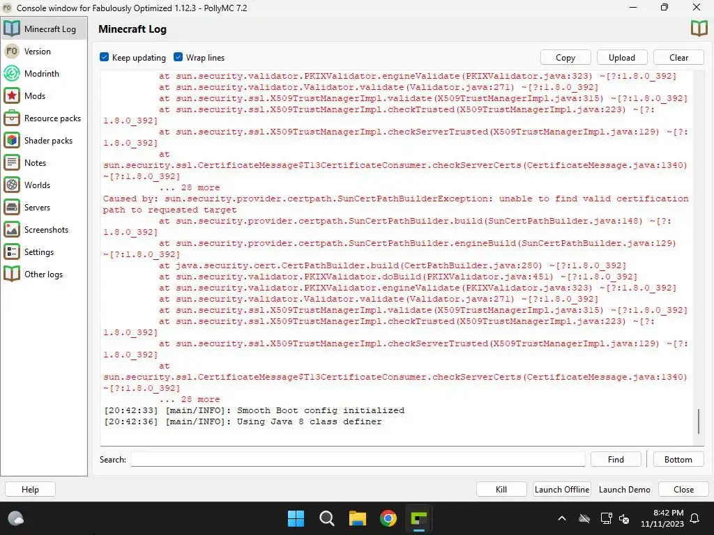Switch to the Servers page
This screenshot has height=535, width=714.
44,207
